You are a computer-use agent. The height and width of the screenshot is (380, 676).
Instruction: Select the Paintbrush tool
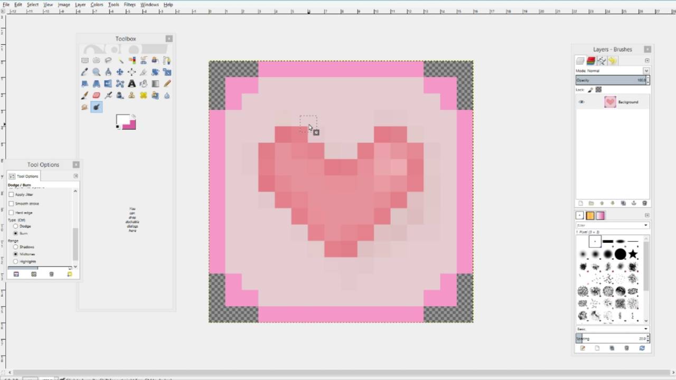(x=84, y=95)
